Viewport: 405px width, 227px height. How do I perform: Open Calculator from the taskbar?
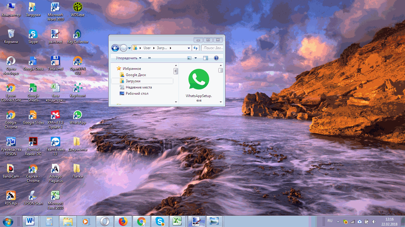[49, 221]
